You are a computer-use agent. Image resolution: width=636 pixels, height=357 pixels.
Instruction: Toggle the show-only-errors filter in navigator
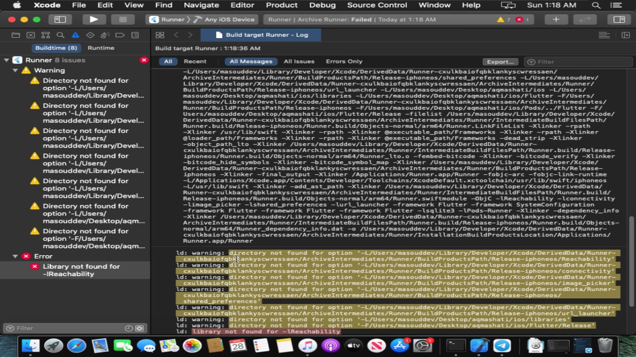(x=140, y=328)
